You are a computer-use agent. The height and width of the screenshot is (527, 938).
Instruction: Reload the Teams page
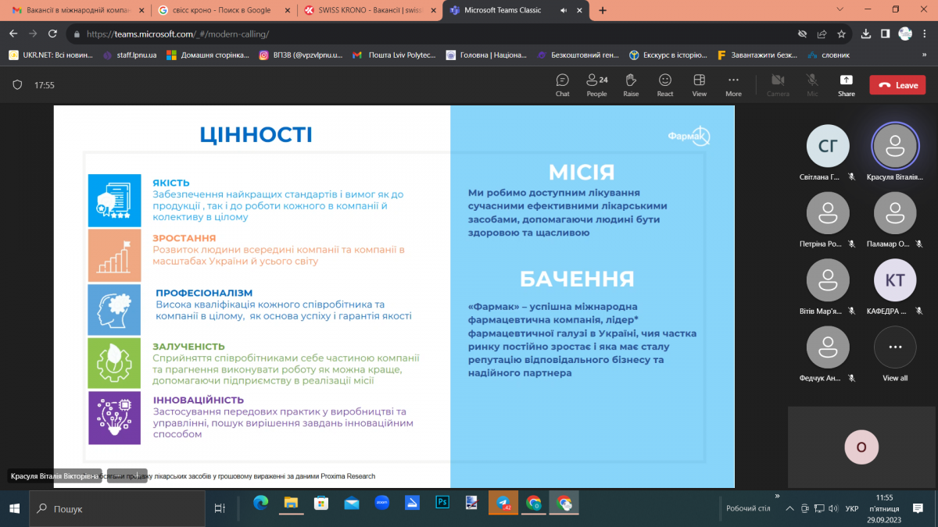click(52, 34)
